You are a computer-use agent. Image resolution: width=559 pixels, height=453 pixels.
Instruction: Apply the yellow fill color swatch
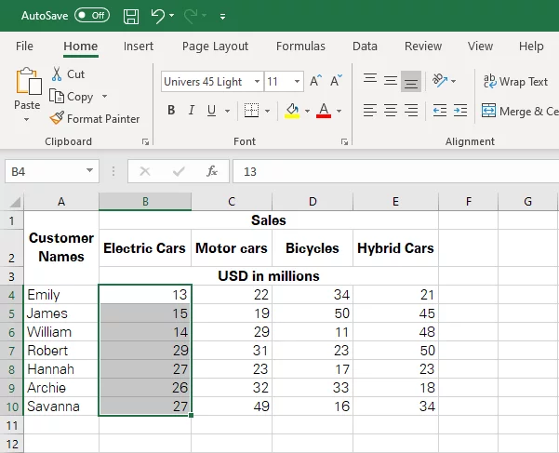[292, 111]
